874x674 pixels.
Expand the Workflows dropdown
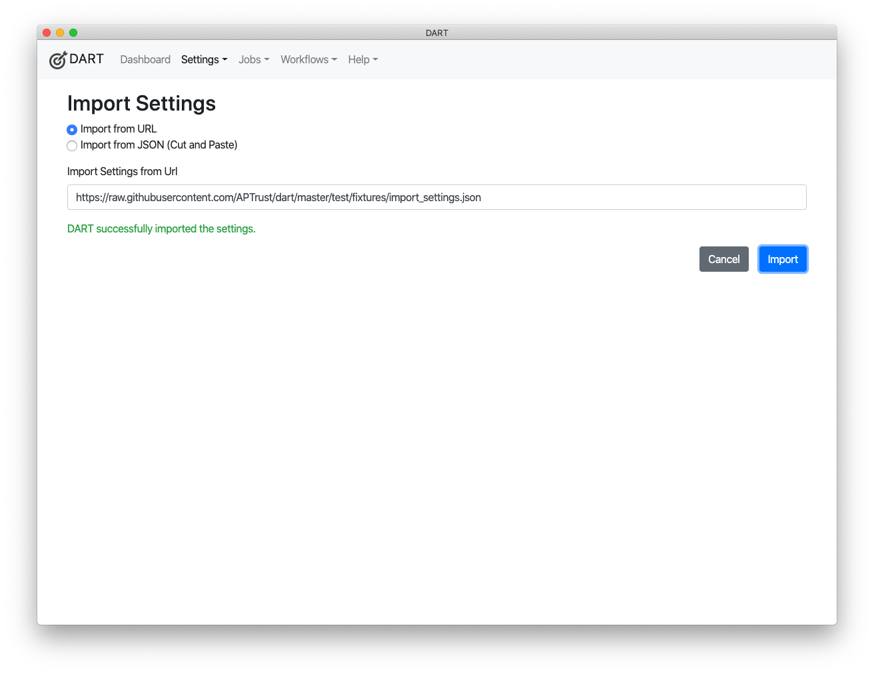[304, 59]
